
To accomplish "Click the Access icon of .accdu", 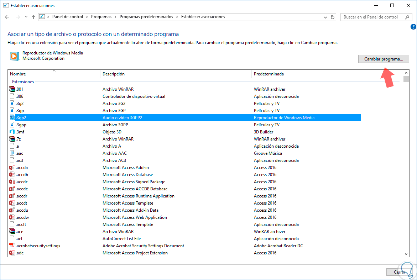I will tap(12, 210).
